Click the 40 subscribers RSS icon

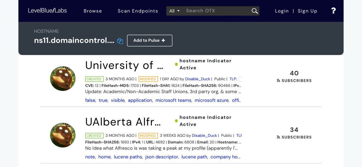tap(278, 81)
